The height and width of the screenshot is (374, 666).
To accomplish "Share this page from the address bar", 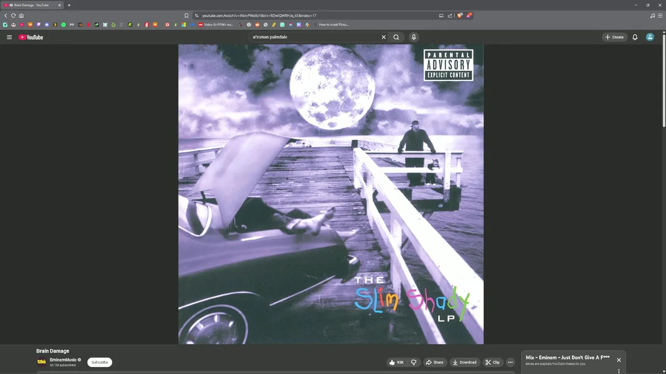I will coord(450,16).
